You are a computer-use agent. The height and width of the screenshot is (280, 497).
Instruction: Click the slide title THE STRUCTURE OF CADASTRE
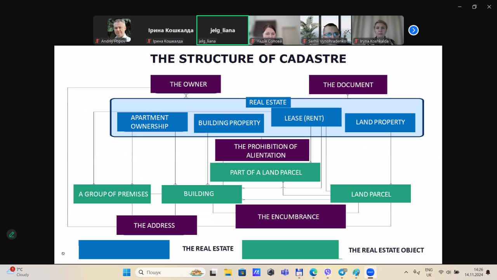[248, 59]
